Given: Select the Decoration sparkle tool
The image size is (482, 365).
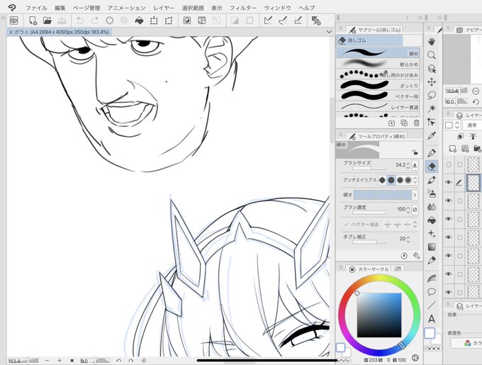Looking at the screenshot, I should (x=432, y=234).
